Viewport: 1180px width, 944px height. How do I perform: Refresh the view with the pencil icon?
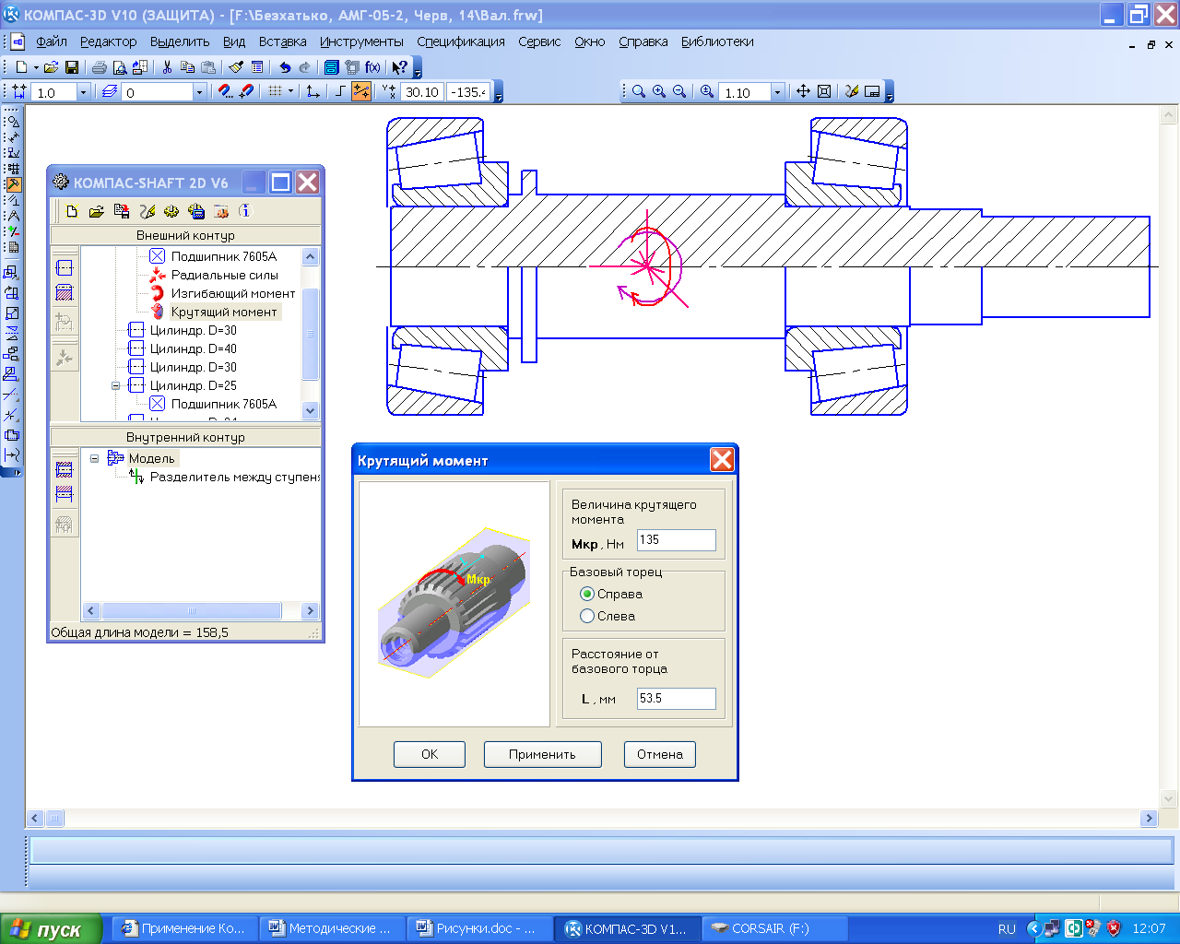pyautogui.click(x=851, y=91)
